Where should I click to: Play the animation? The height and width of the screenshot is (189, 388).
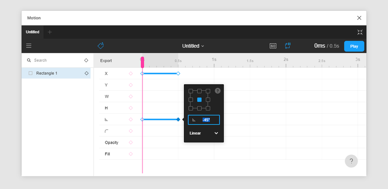354,46
